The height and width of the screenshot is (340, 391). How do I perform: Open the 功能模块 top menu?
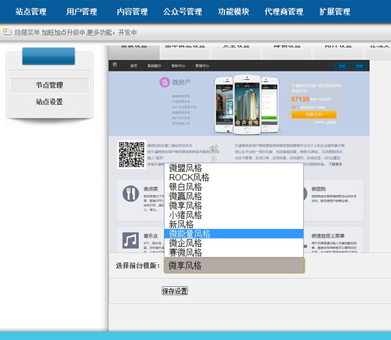pos(233,12)
